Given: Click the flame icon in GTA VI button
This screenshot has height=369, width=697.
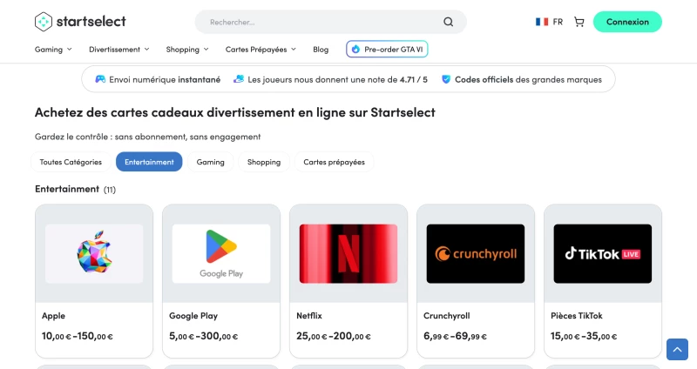Looking at the screenshot, I should coord(355,50).
